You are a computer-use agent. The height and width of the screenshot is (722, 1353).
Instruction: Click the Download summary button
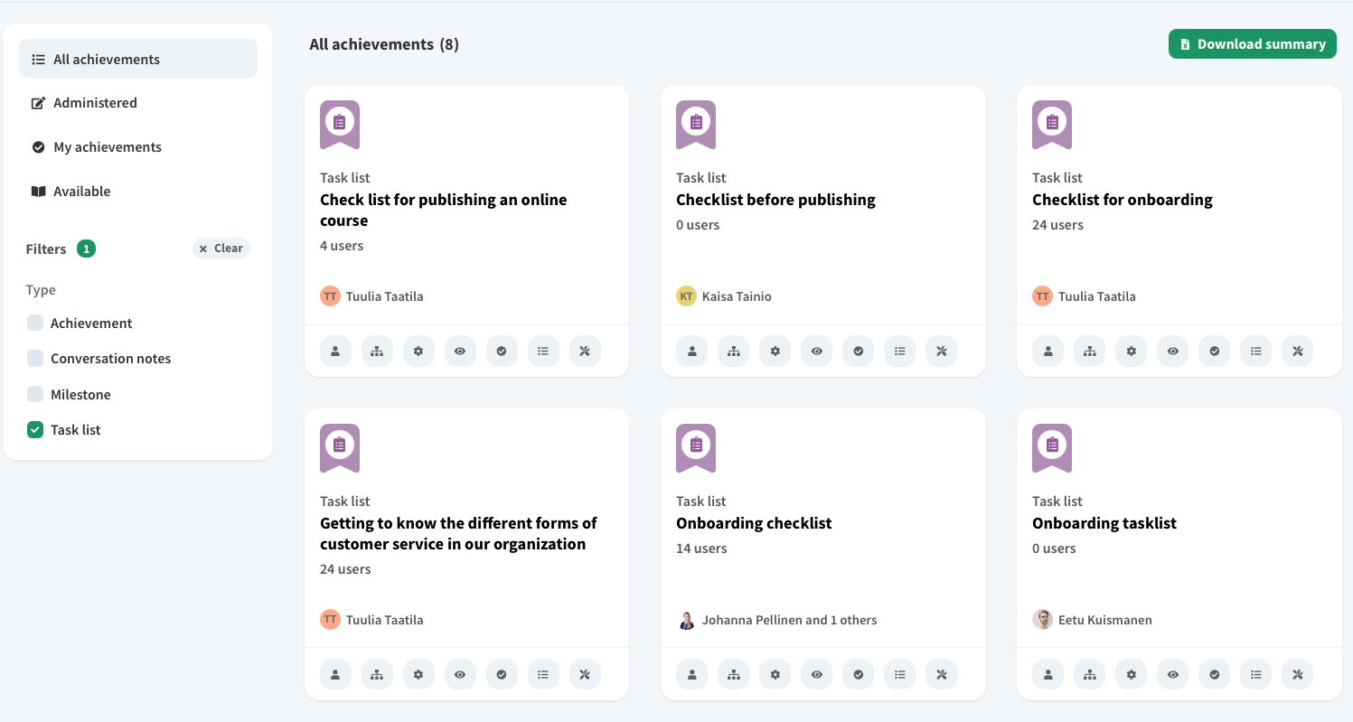1253,43
